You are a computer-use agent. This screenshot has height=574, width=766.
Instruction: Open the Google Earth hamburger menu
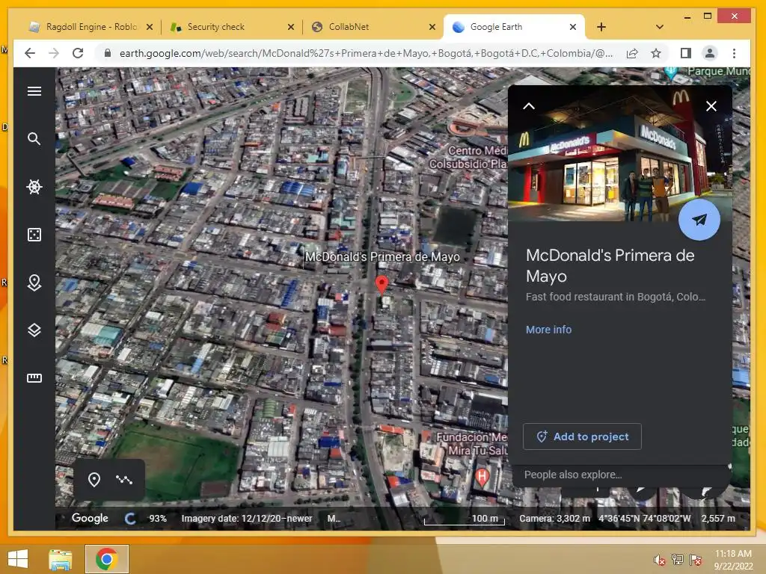pos(34,91)
